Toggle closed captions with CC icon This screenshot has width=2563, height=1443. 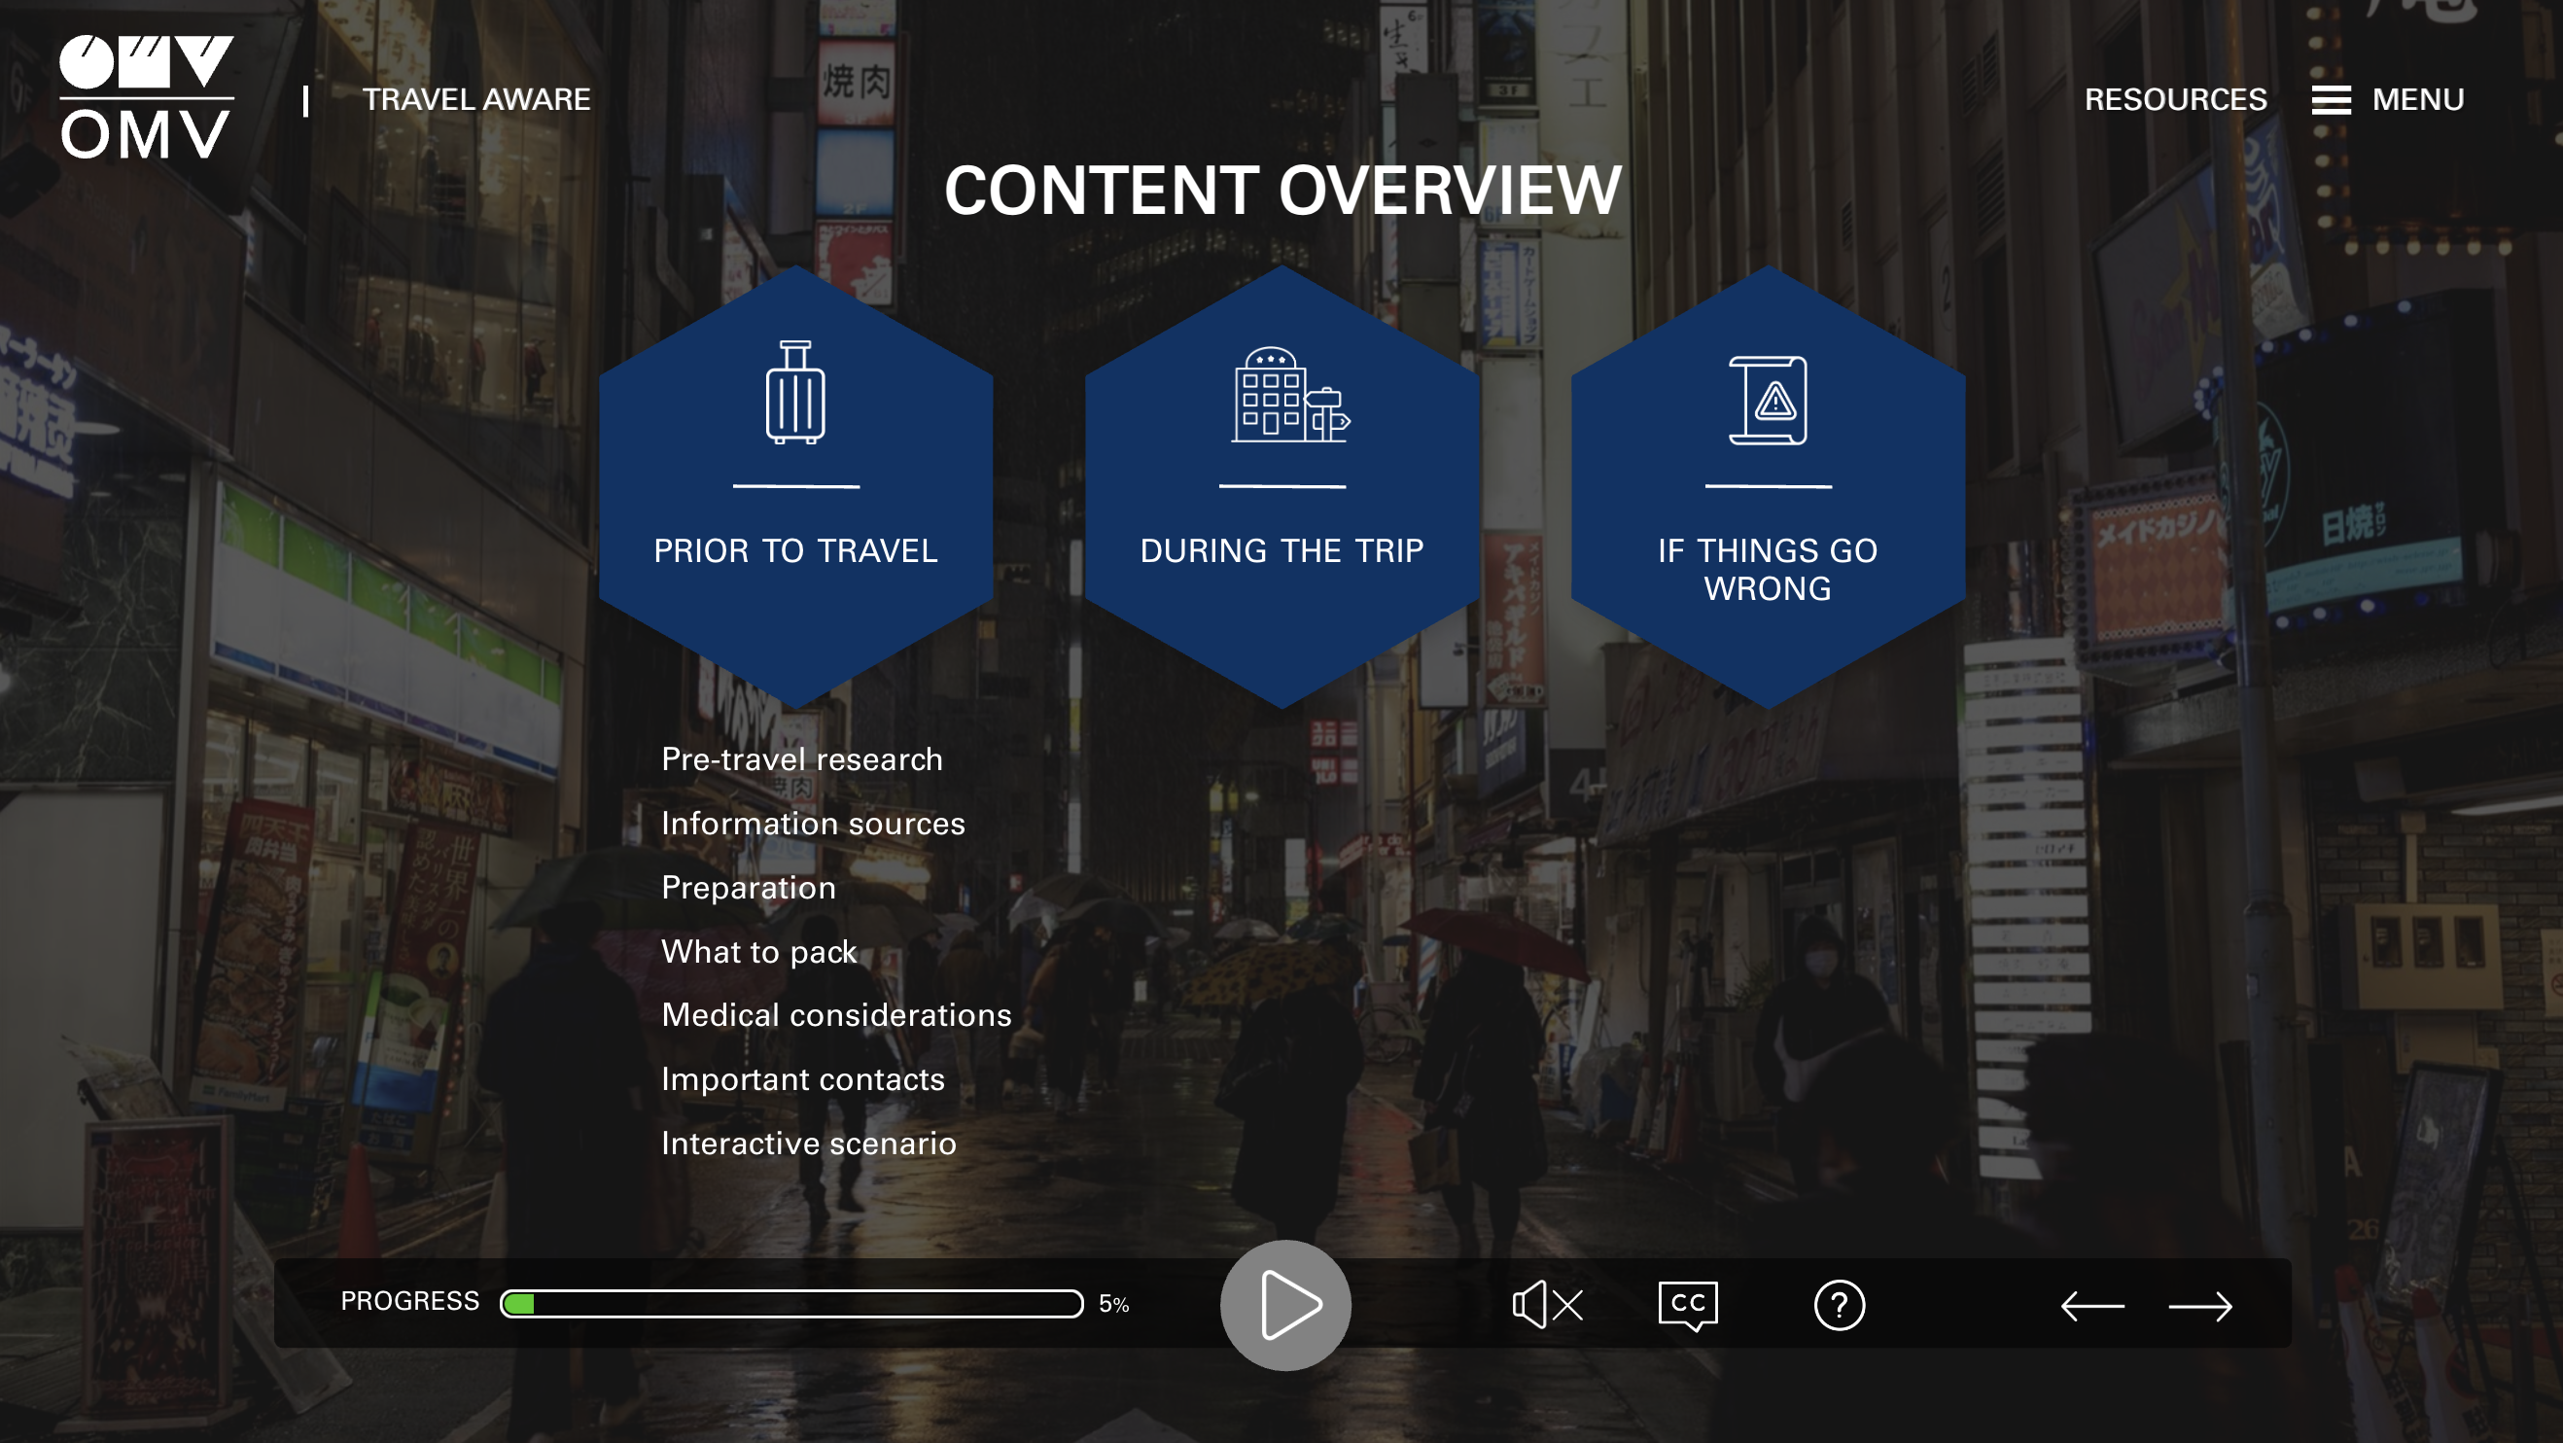click(x=1688, y=1305)
